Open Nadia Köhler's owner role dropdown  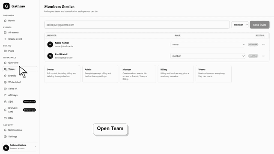coord(208,44)
